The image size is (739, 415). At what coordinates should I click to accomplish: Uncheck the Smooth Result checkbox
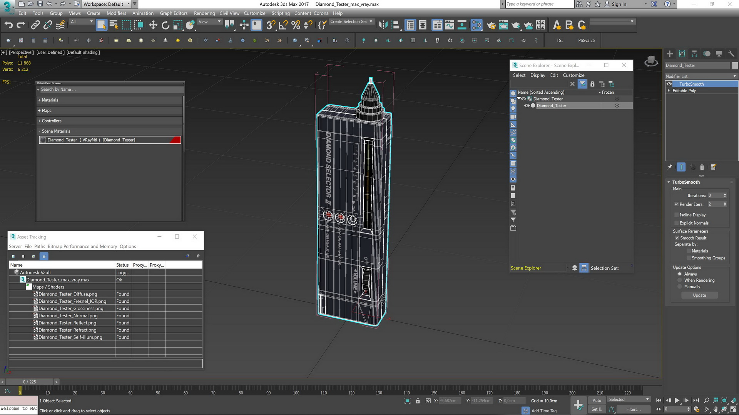677,238
